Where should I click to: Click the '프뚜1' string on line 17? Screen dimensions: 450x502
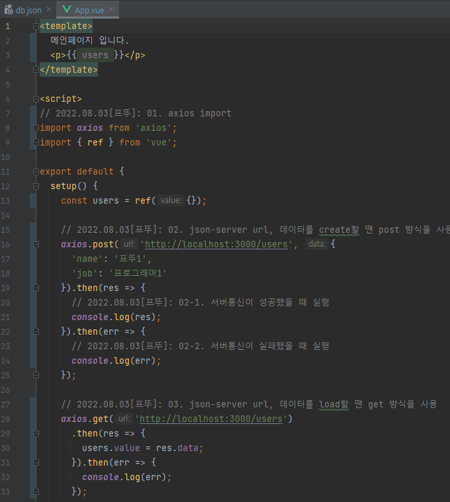[130, 259]
